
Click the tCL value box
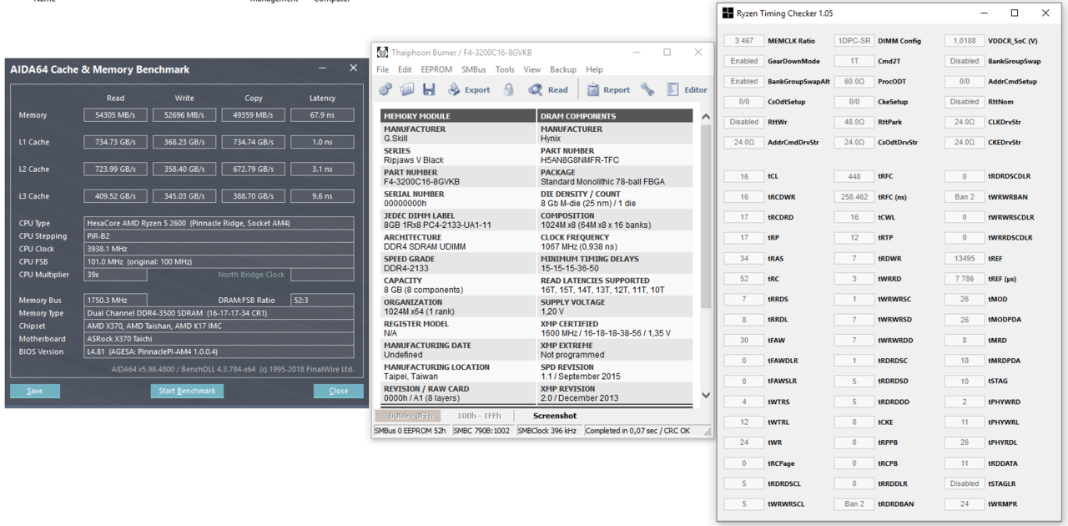point(744,177)
